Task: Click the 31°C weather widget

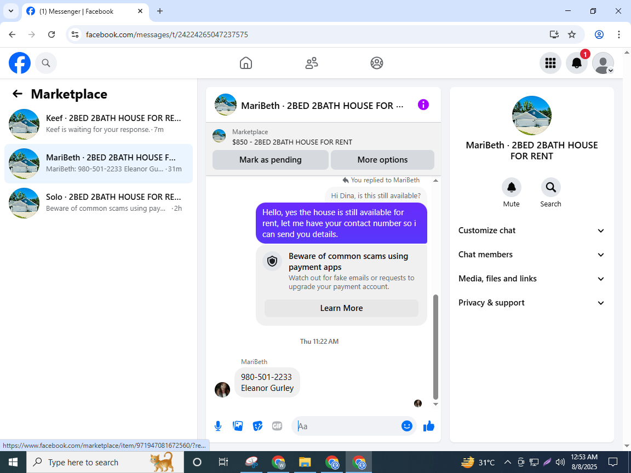Action: click(x=478, y=462)
